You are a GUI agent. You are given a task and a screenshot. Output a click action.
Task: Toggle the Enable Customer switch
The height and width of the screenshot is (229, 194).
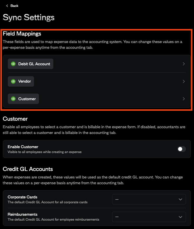click(x=181, y=149)
